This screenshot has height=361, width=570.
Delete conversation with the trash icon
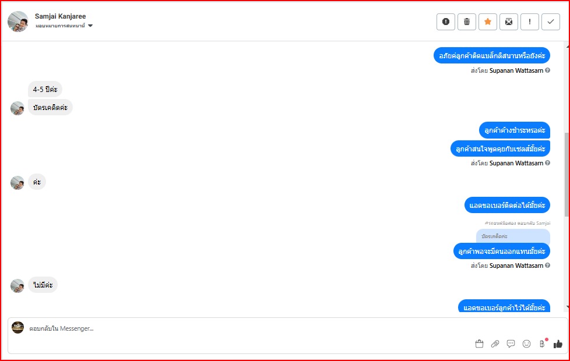(467, 22)
